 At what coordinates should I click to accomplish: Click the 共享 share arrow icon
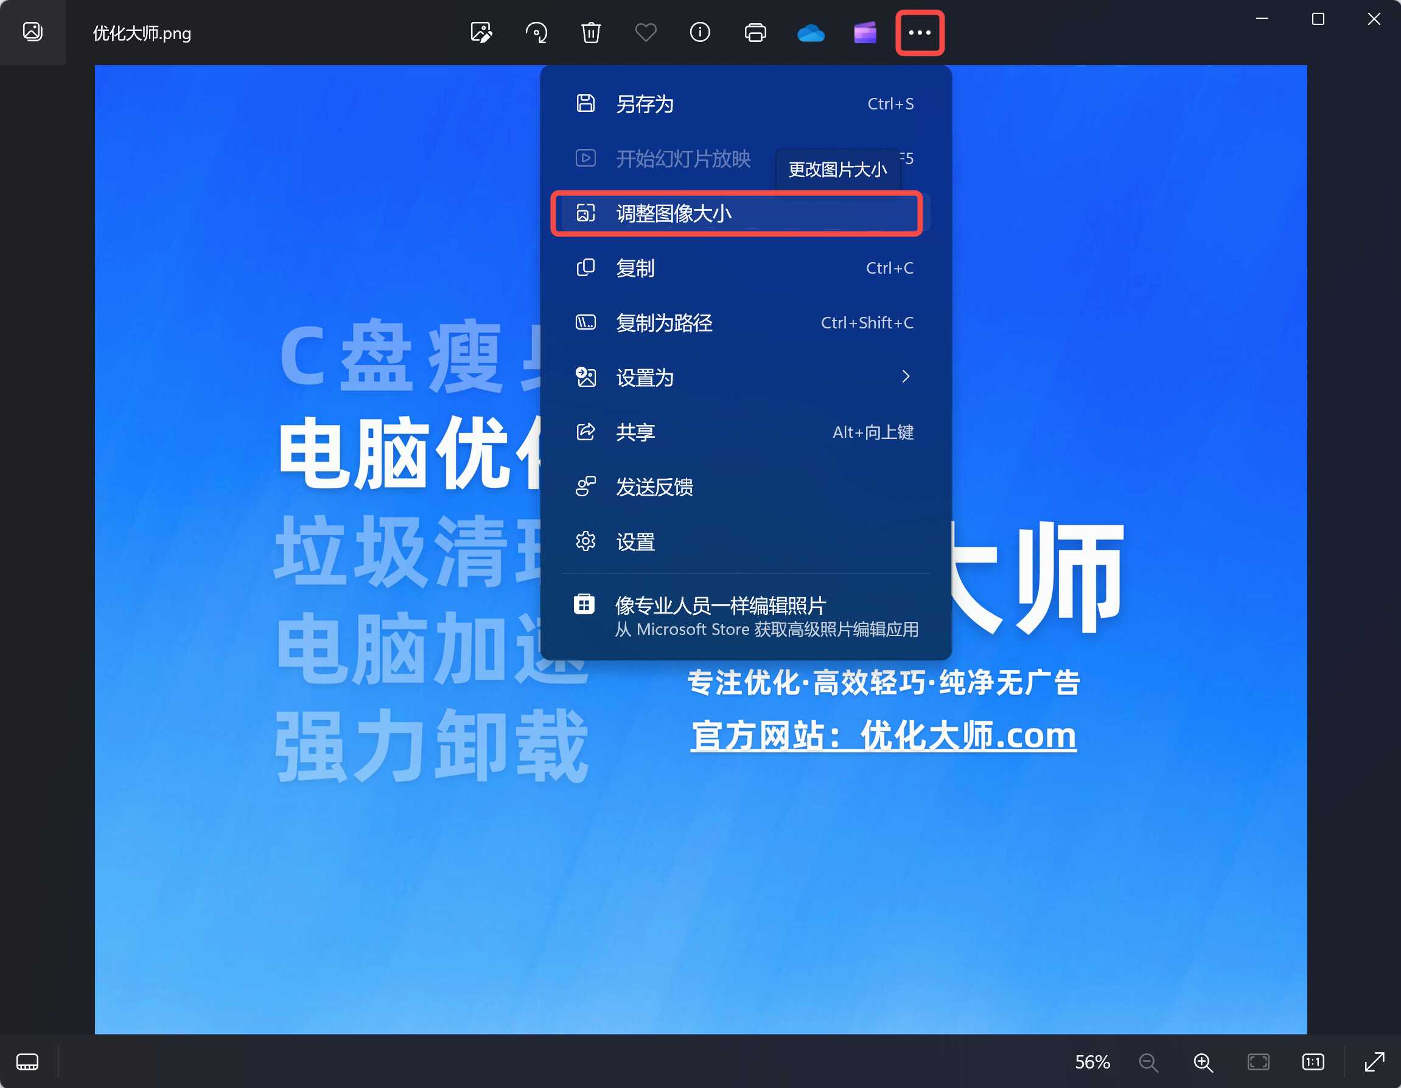pyautogui.click(x=585, y=431)
